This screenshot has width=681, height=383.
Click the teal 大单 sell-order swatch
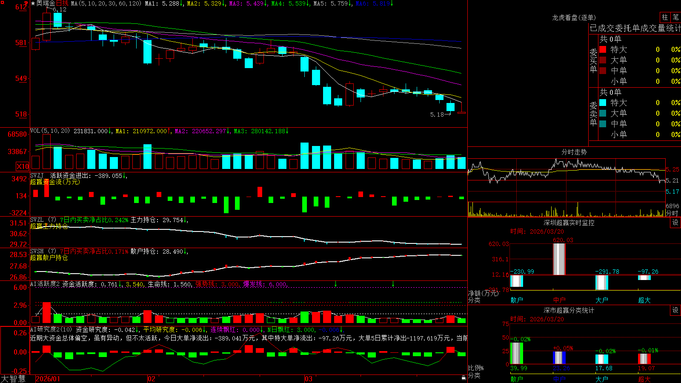tap(603, 113)
